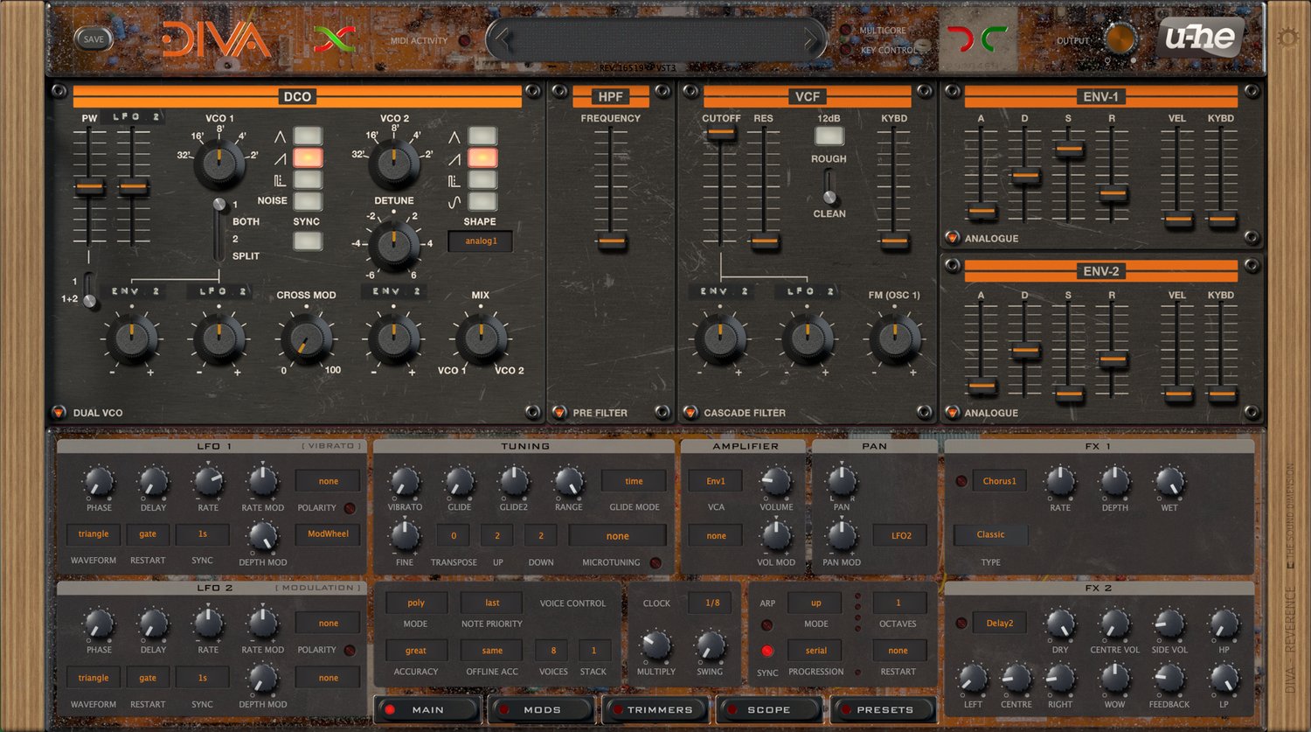Click the DIVA logo
Screen dimensions: 1311x732
tap(216, 39)
